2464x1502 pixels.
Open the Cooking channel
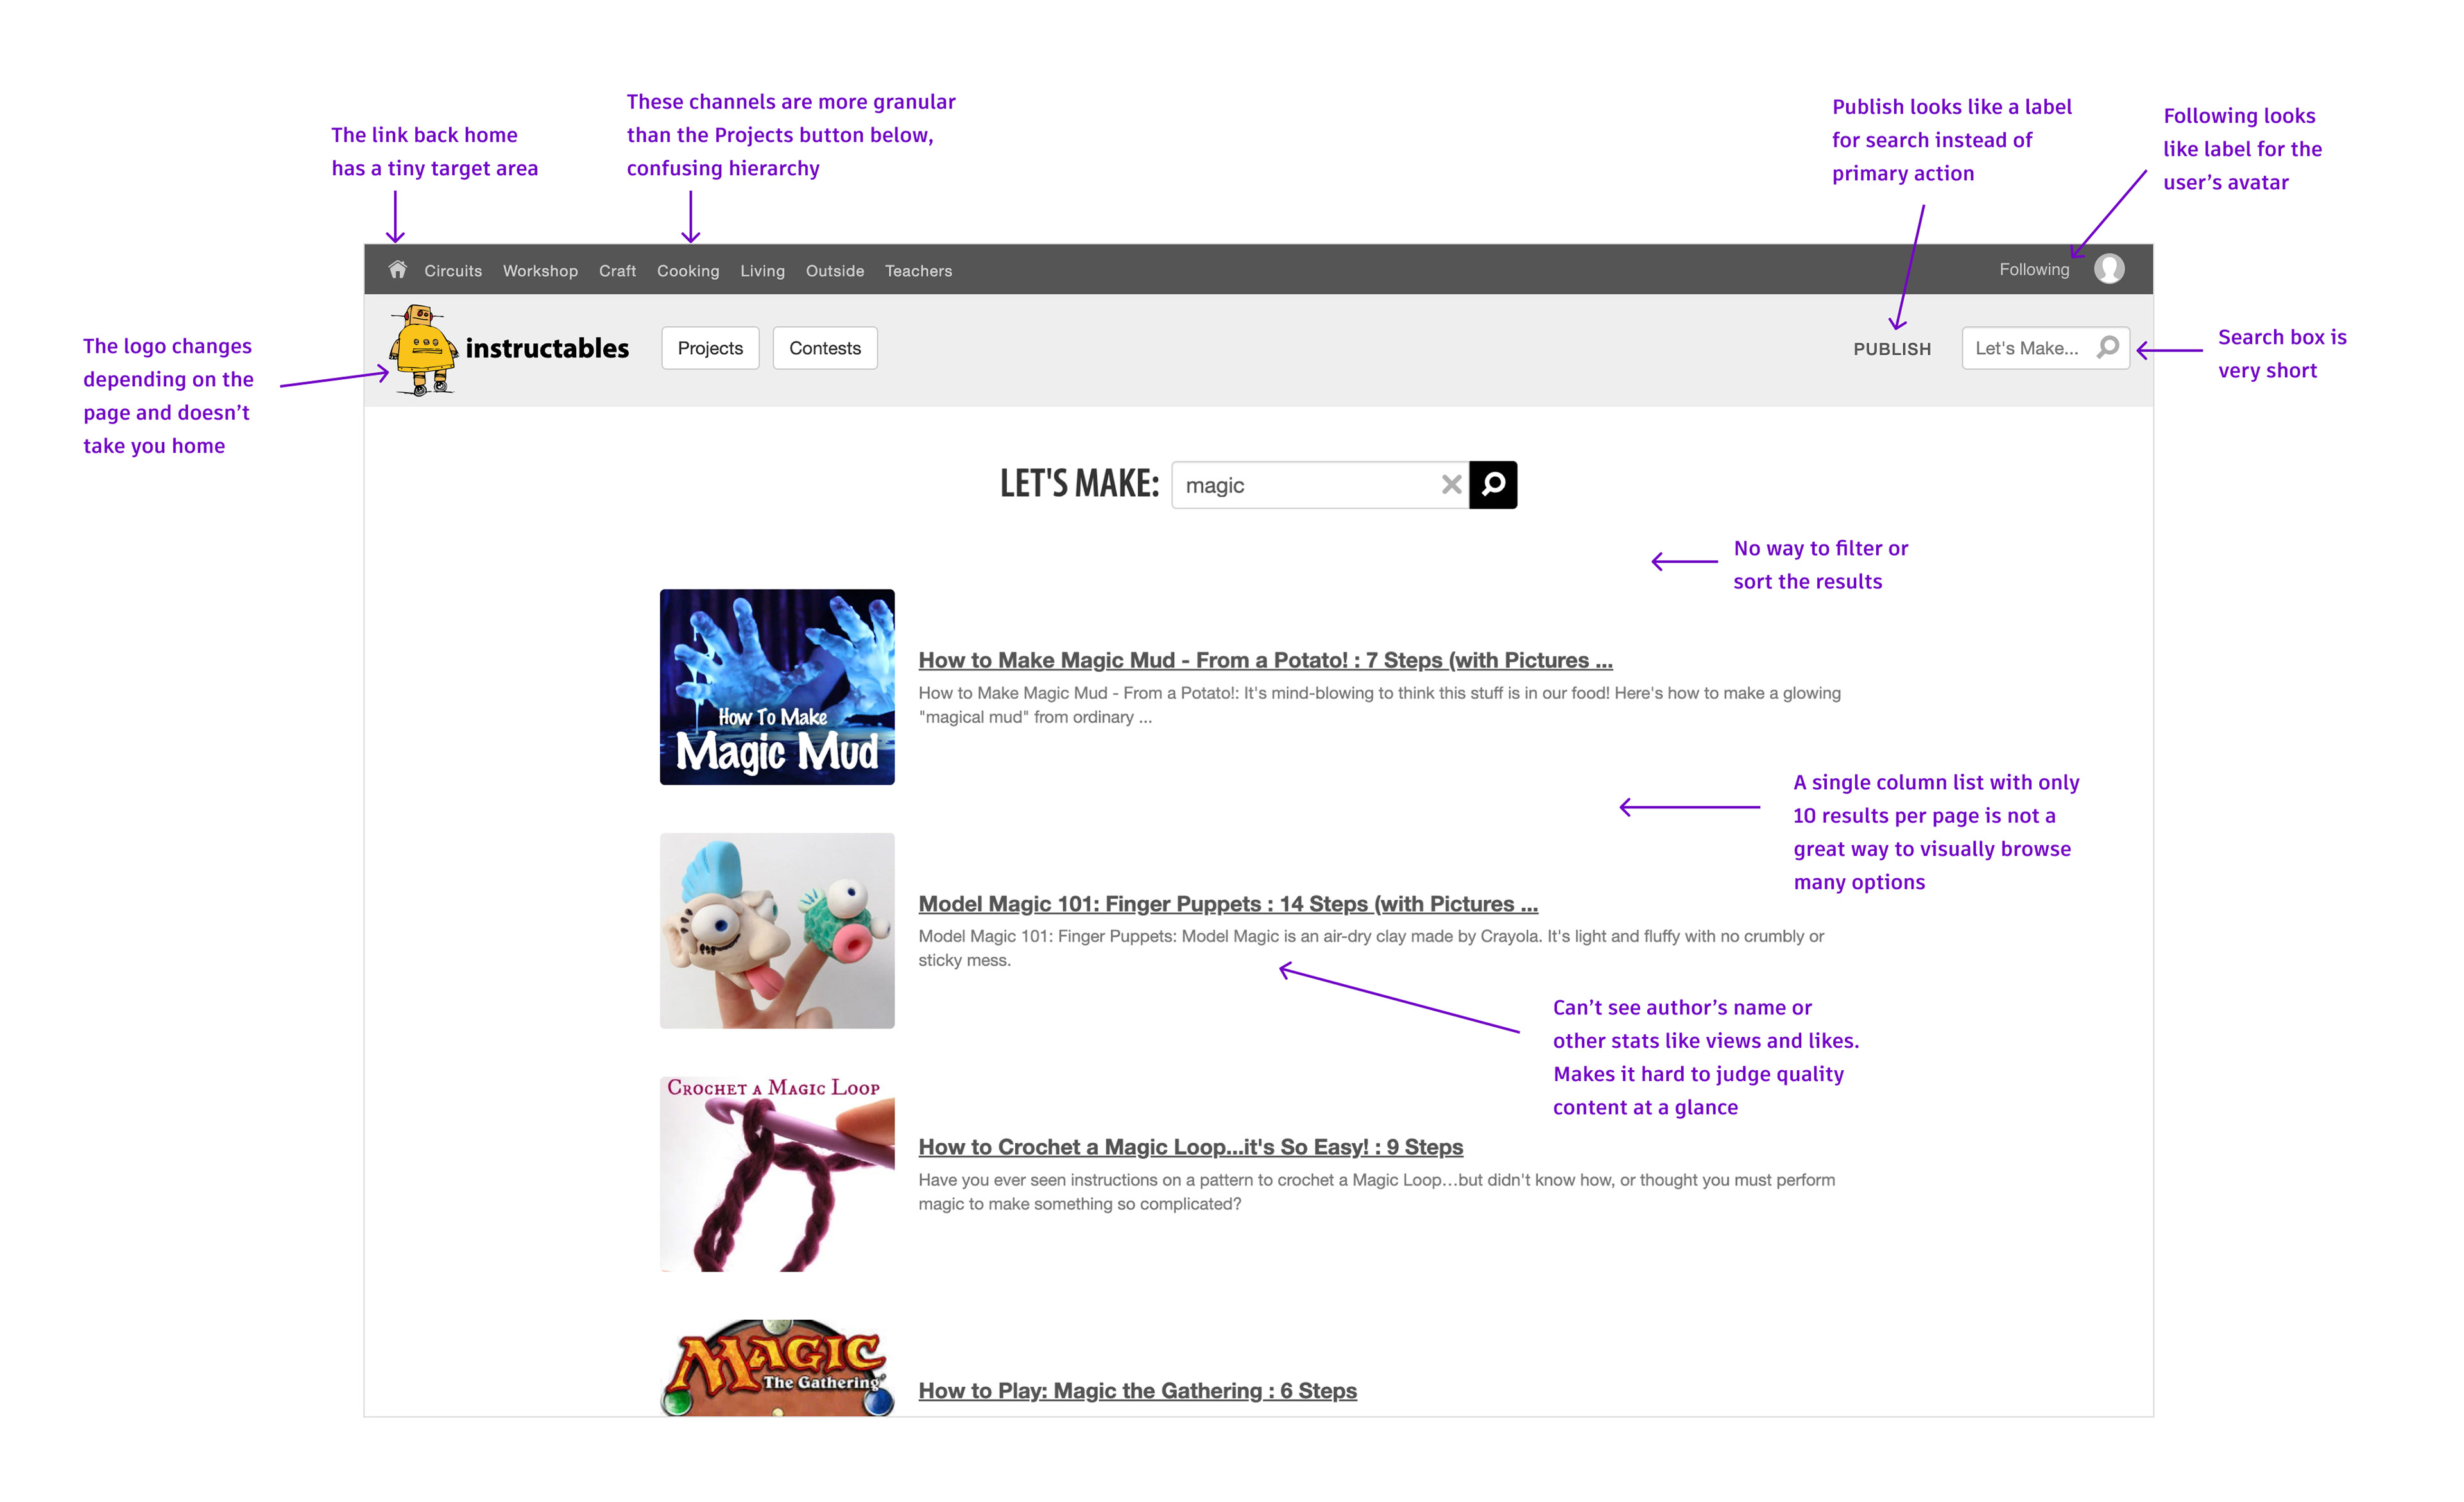(x=688, y=271)
